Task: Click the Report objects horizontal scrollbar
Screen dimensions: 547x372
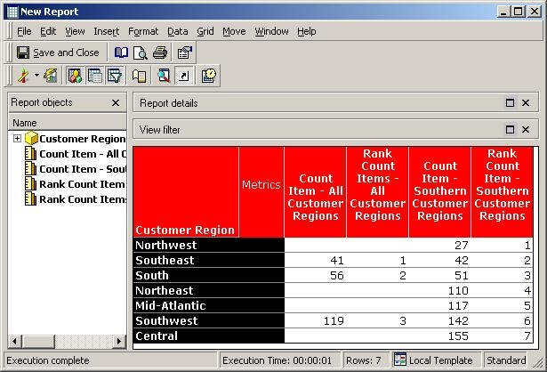Action: pyautogui.click(x=67, y=342)
